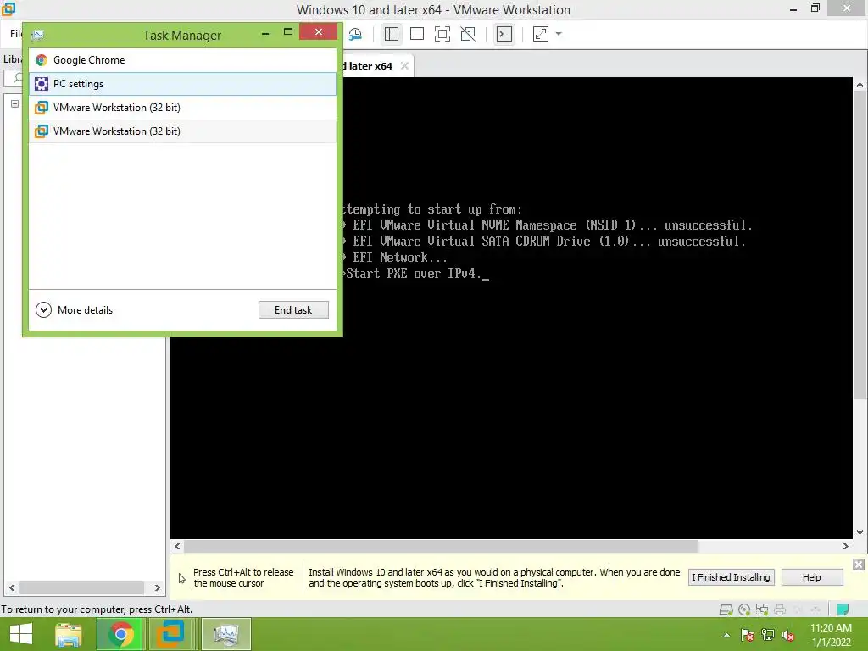Click the VM console horizontal scrollbar thumb

(441, 547)
